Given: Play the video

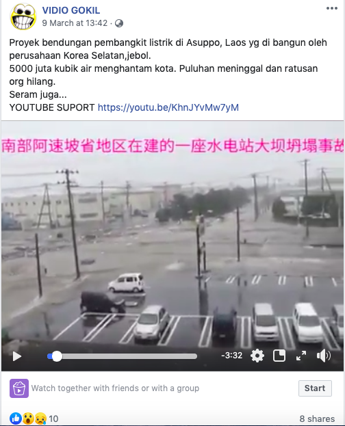Looking at the screenshot, I should click(x=17, y=356).
